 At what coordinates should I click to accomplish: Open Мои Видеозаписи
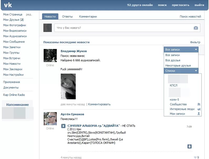pyautogui.click(x=15, y=31)
